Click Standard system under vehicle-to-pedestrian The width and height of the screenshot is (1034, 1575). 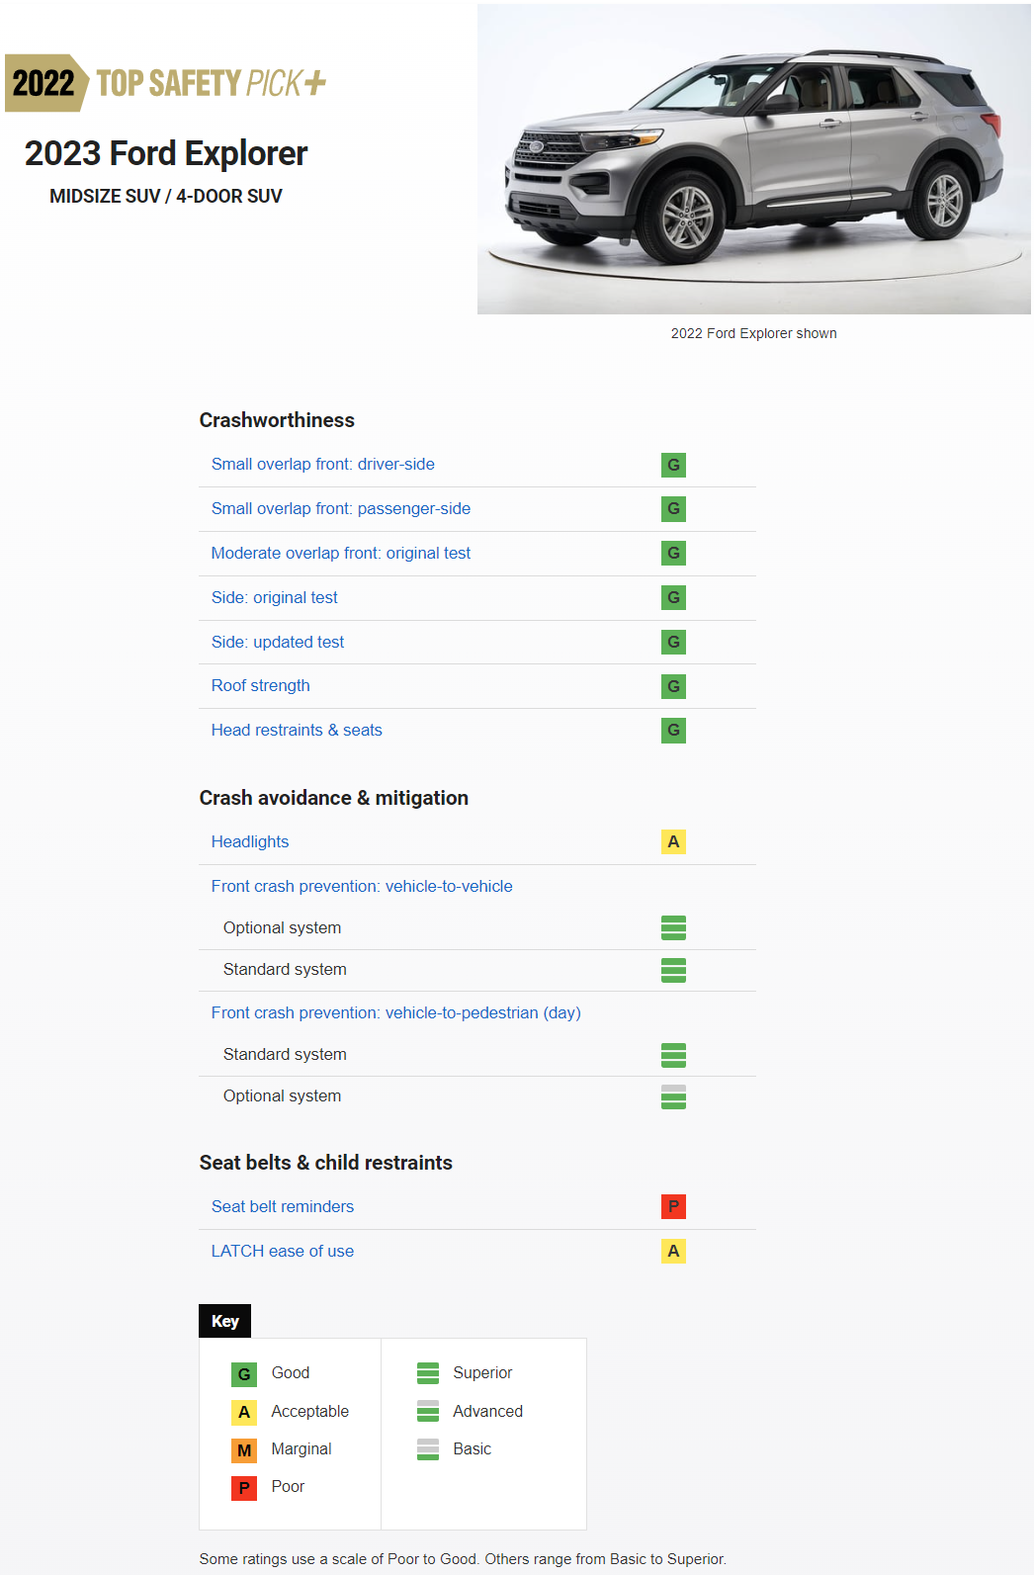coord(285,1055)
